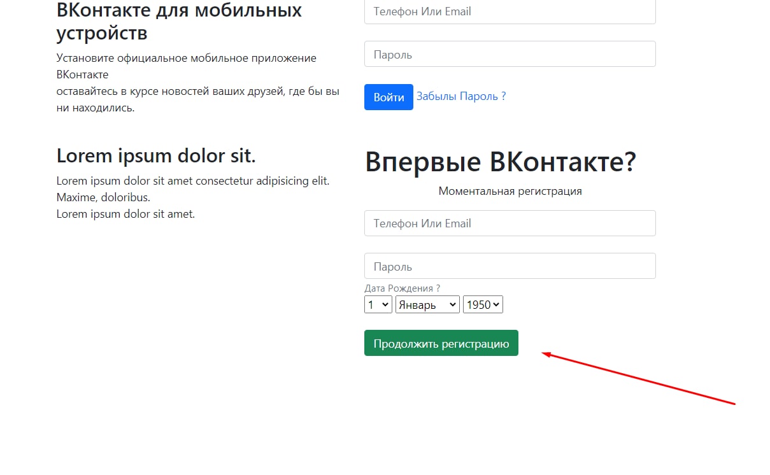Viewport: 770px width, 475px height.
Task: Click the Дата Рождения ? label
Action: click(402, 288)
